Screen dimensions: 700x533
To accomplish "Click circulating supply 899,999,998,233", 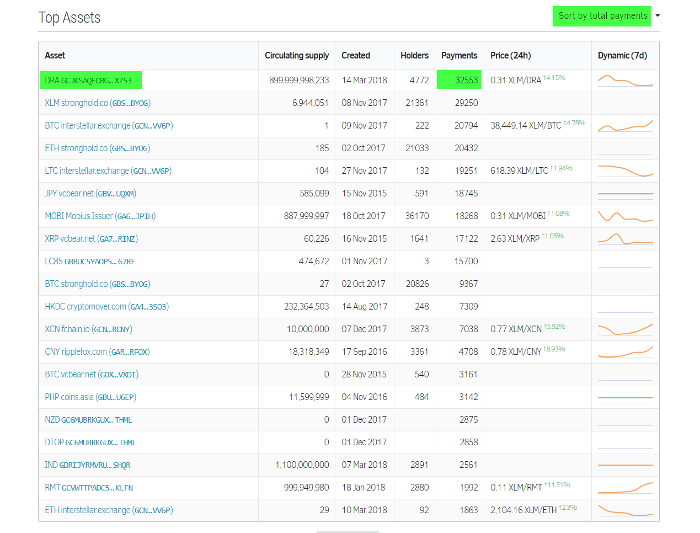I will point(299,81).
